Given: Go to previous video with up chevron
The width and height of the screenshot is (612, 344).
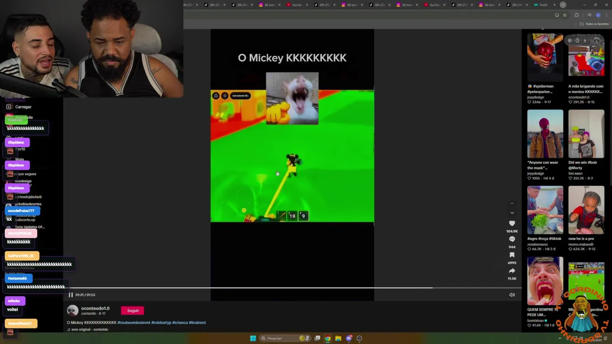Looking at the screenshot, I should [512, 204].
